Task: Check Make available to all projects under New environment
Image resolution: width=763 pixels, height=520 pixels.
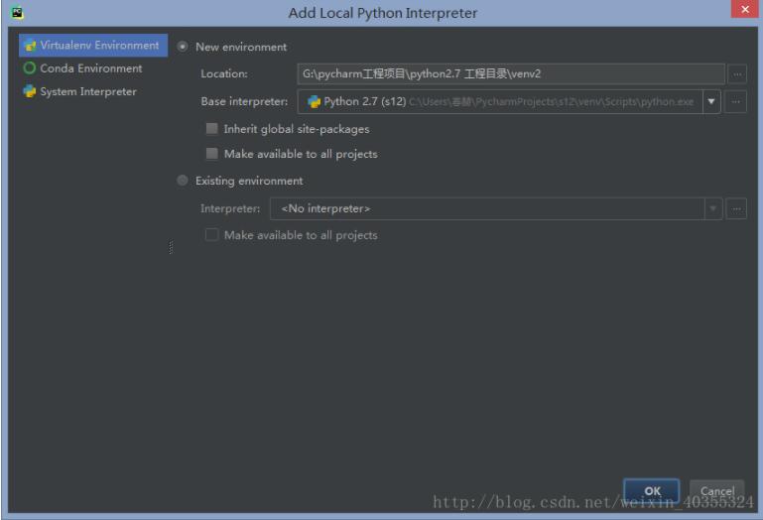Action: tap(211, 154)
